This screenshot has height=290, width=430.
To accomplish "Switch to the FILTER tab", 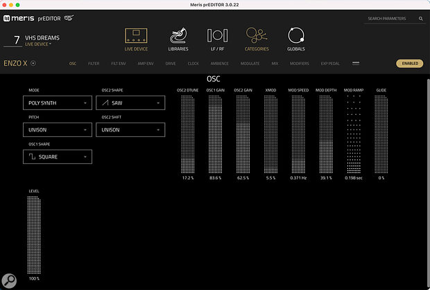I will tap(94, 64).
